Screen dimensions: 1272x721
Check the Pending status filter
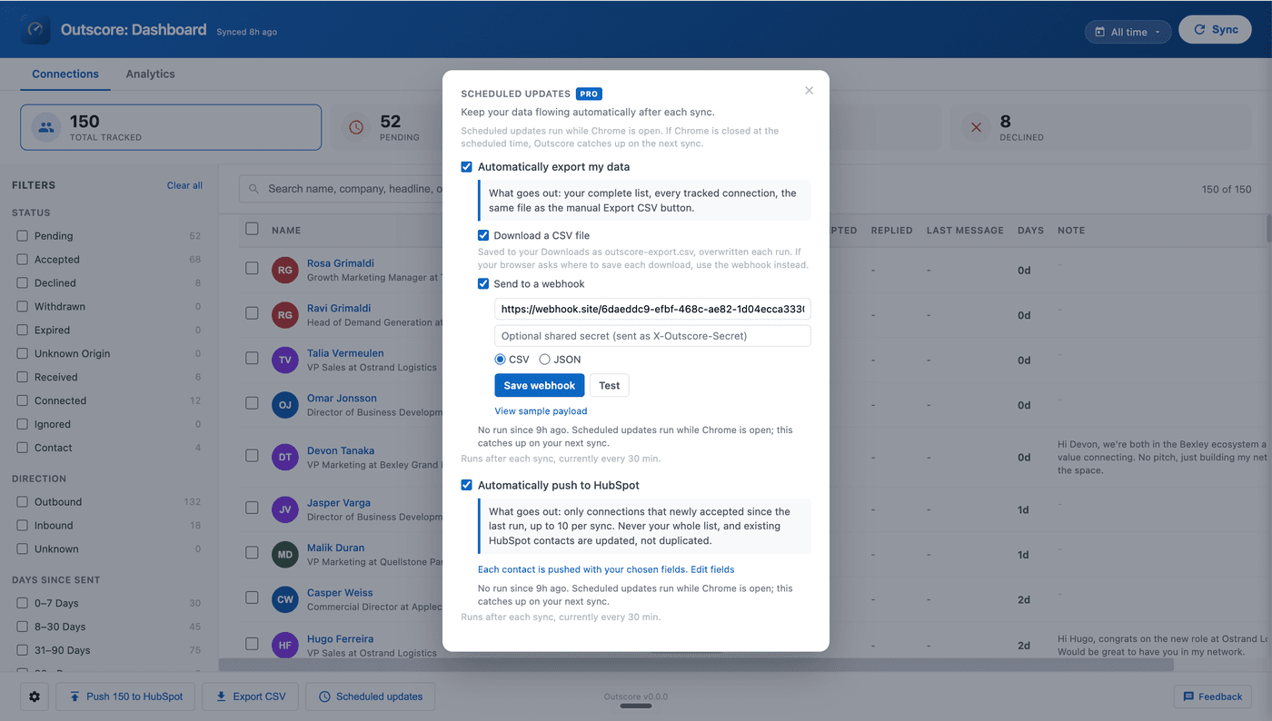[22, 236]
